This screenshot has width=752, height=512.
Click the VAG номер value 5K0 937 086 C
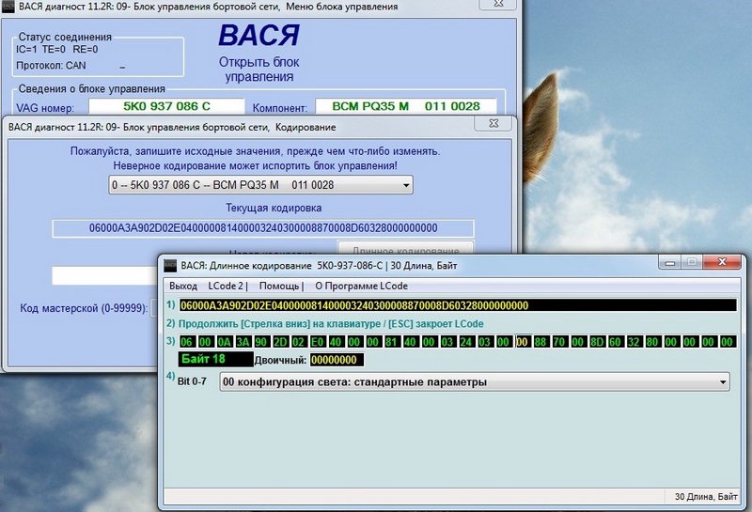166,106
